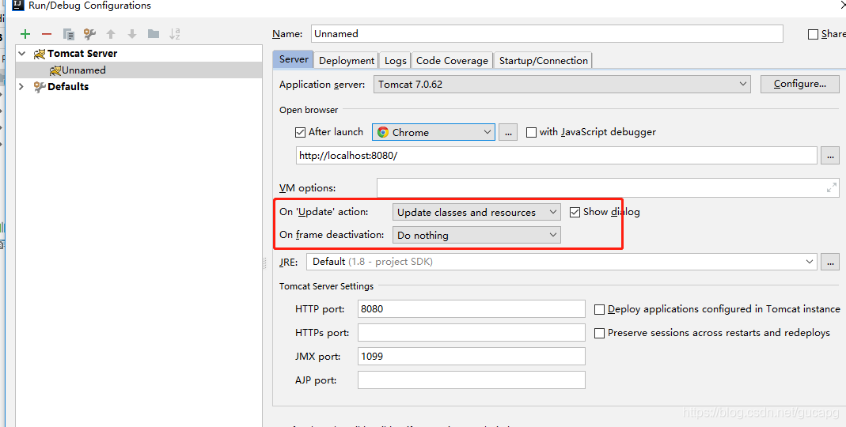The image size is (846, 427).
Task: Remove configuration with red minus icon
Action: pos(47,34)
